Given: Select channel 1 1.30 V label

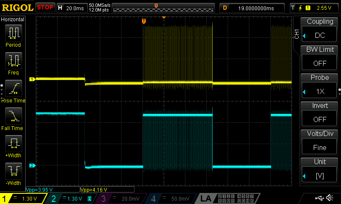Looking at the screenshot, I should coord(29,198).
